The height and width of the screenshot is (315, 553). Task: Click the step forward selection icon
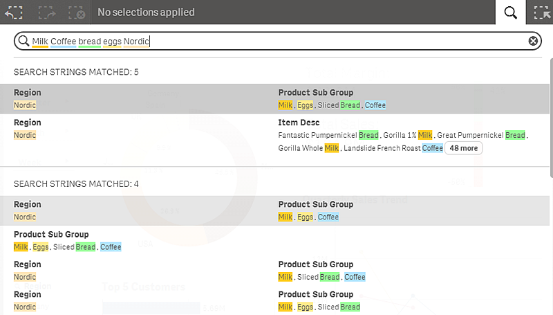pyautogui.click(x=46, y=12)
